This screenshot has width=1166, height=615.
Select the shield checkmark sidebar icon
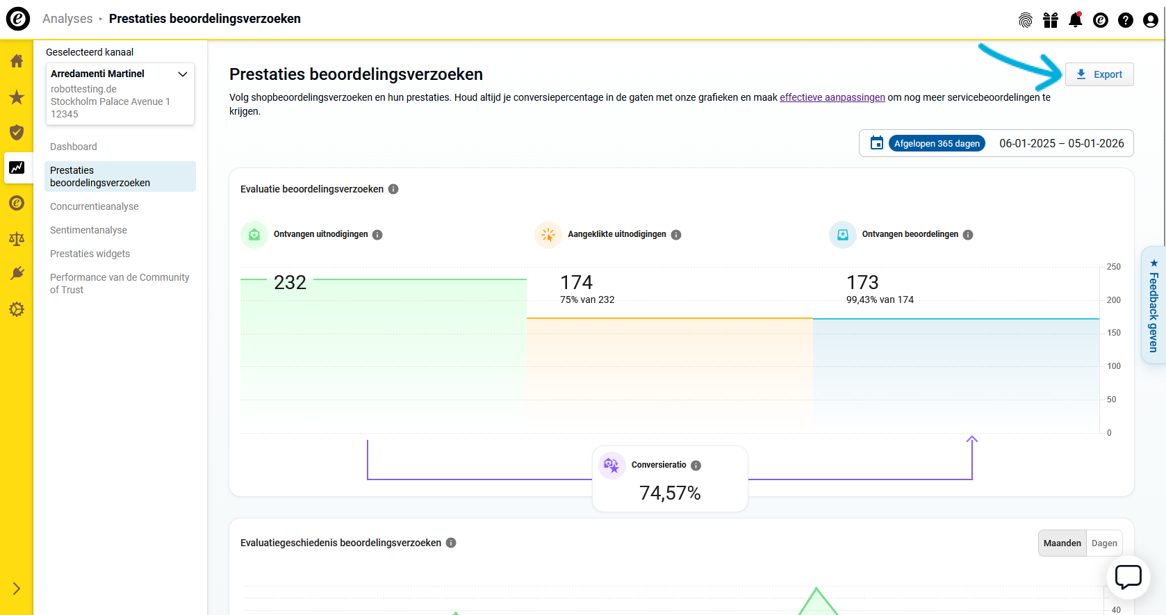17,132
